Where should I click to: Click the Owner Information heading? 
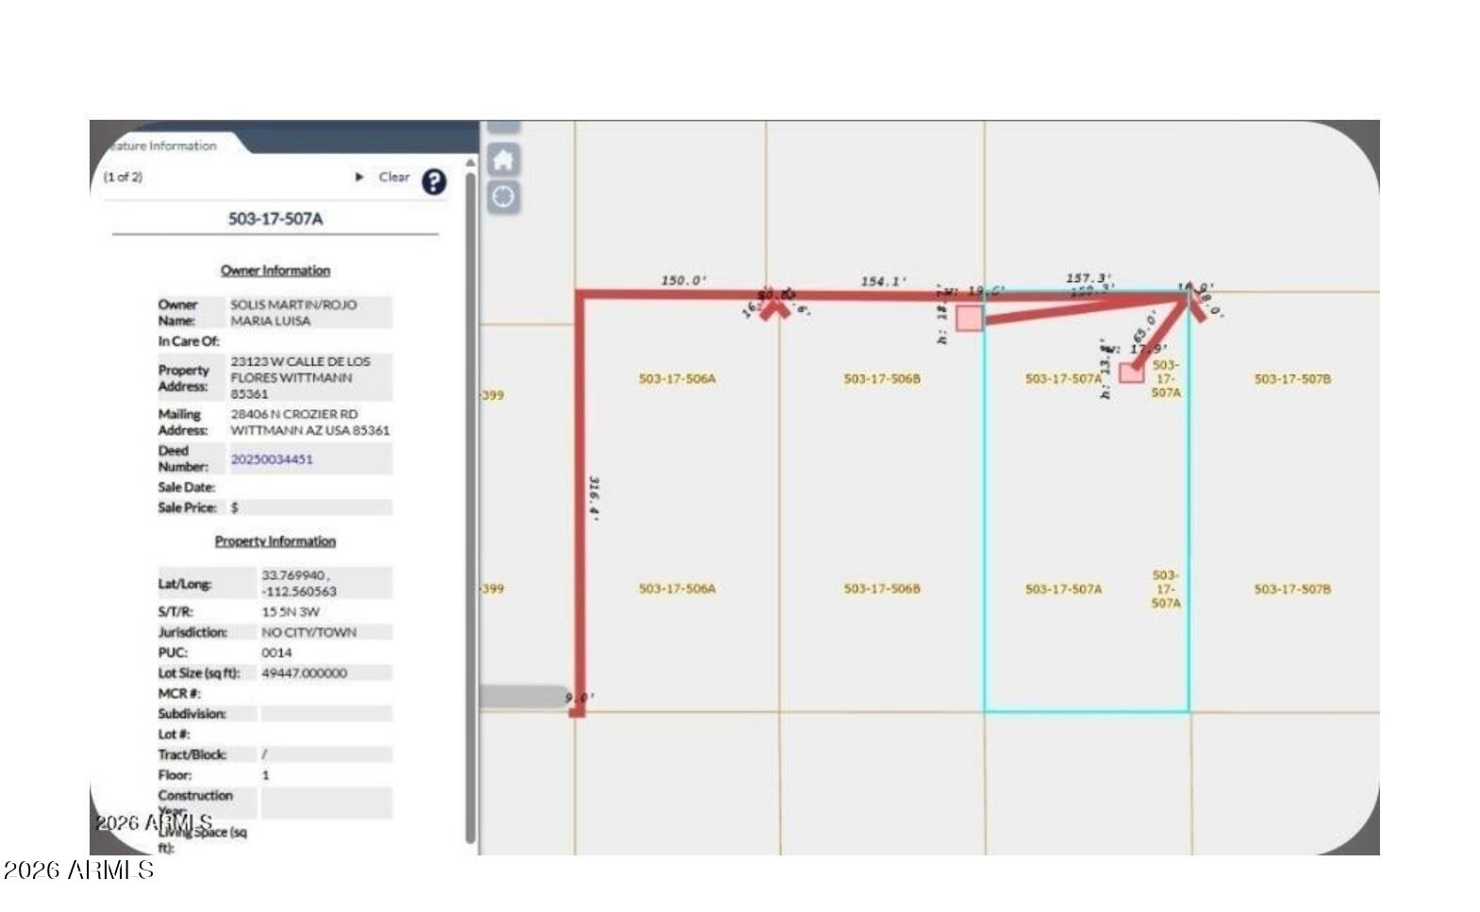tap(275, 271)
